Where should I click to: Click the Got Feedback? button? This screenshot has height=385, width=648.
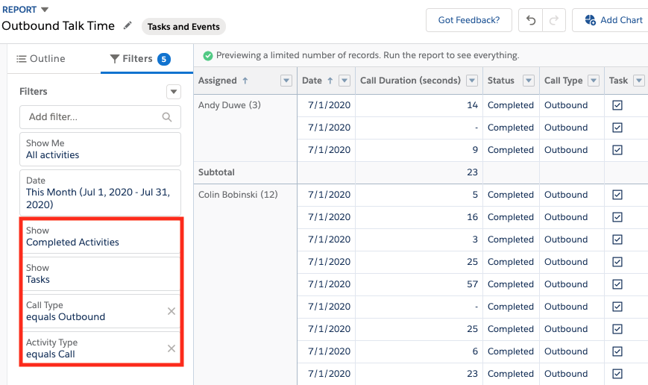coord(468,20)
